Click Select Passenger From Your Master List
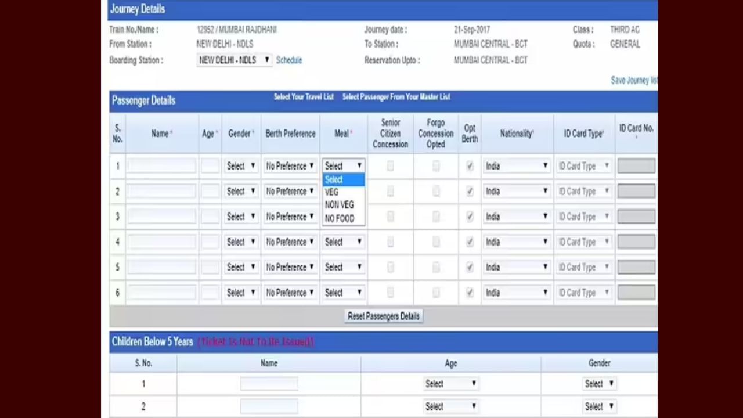Image resolution: width=743 pixels, height=418 pixels. click(x=396, y=97)
